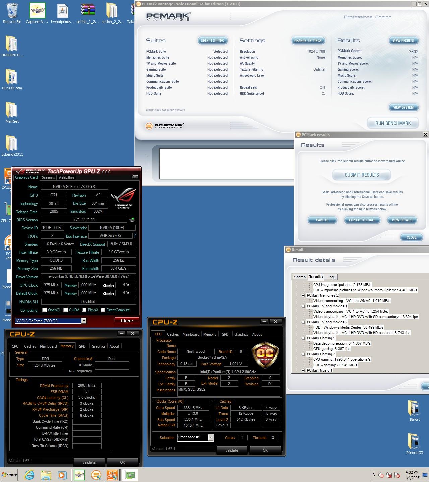The height and width of the screenshot is (482, 429).
Task: Click the Bus Interface question mark icon
Action: (135, 236)
